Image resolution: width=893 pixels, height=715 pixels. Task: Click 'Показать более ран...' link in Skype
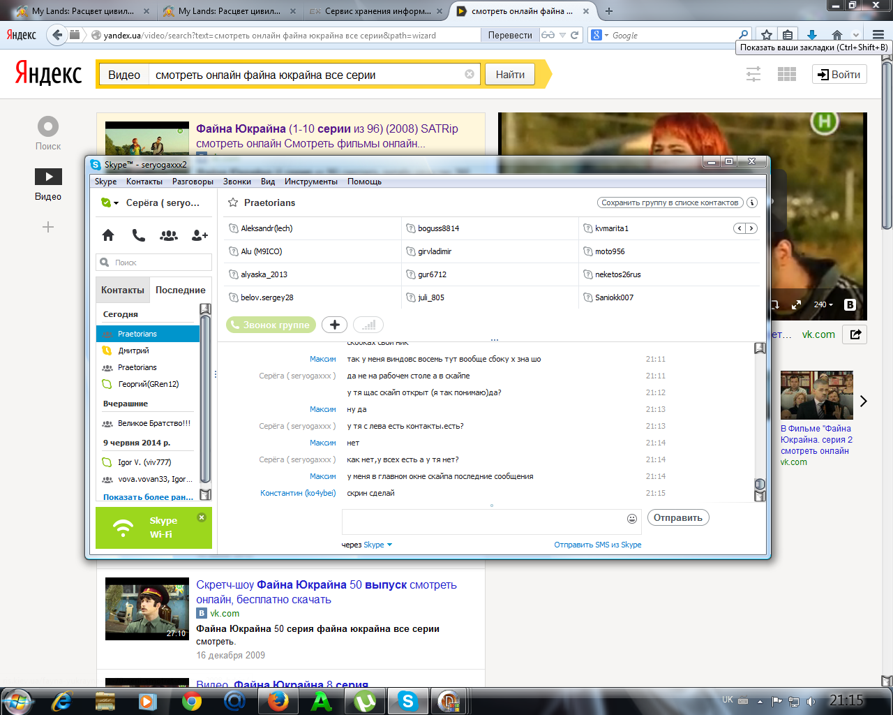(x=149, y=497)
